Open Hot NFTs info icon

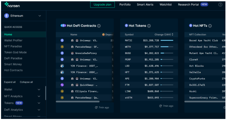coord(210,26)
